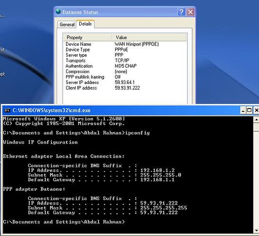Select the Details tab
The width and height of the screenshot is (259, 236).
[85, 24]
